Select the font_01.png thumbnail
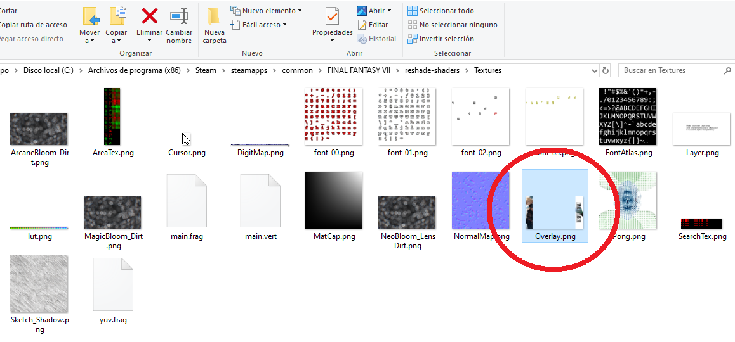735x342 pixels. tap(407, 117)
